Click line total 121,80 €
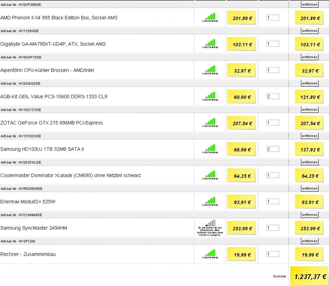 point(309,97)
